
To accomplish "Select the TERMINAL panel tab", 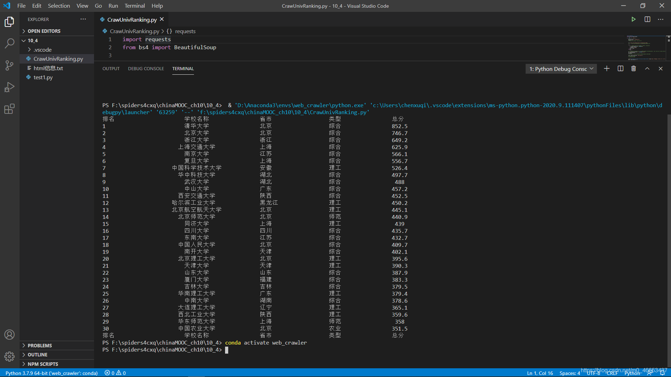I will click(183, 69).
